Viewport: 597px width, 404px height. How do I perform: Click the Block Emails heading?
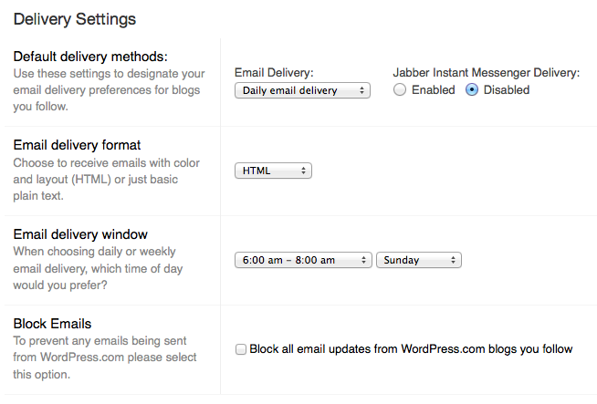tap(53, 324)
